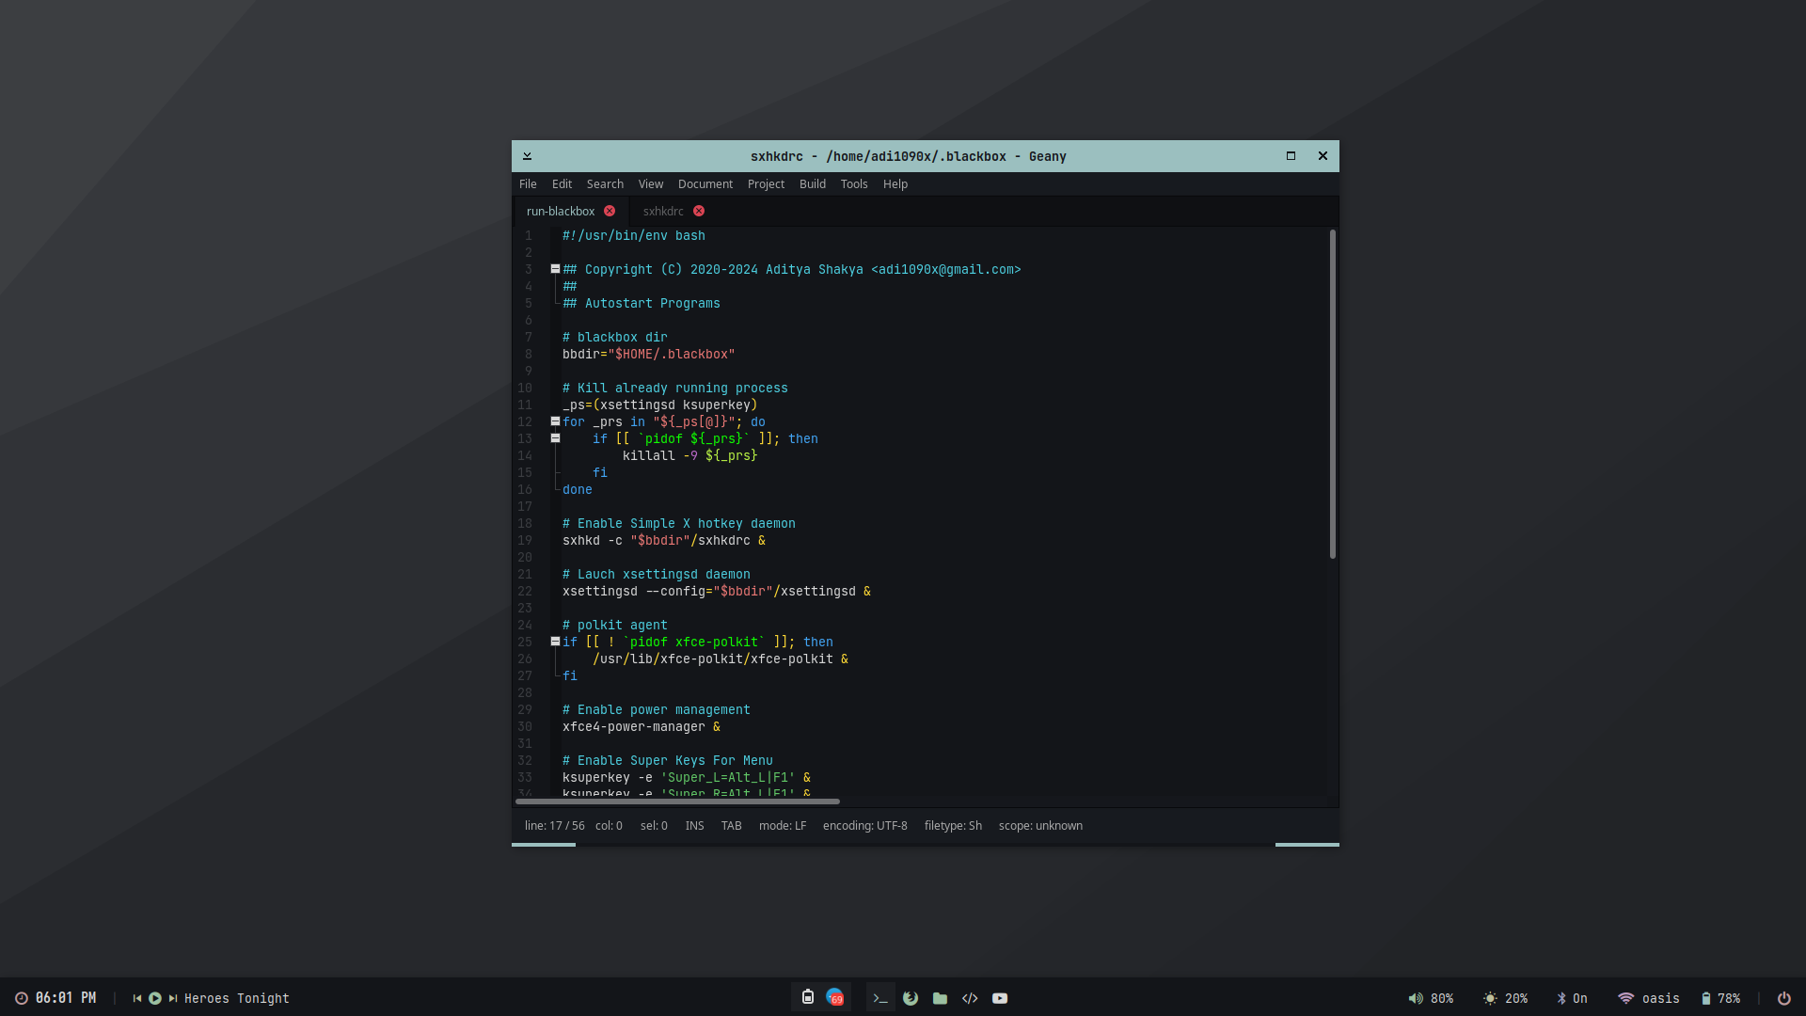Click the Telegram tray icon with badge
1806x1016 pixels.
point(835,997)
